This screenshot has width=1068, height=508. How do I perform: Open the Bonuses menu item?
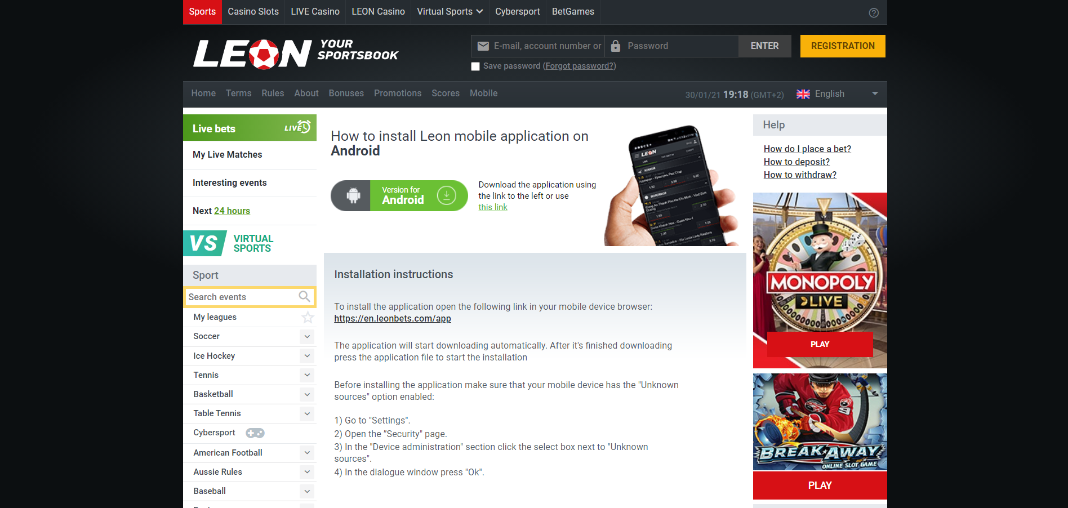346,93
